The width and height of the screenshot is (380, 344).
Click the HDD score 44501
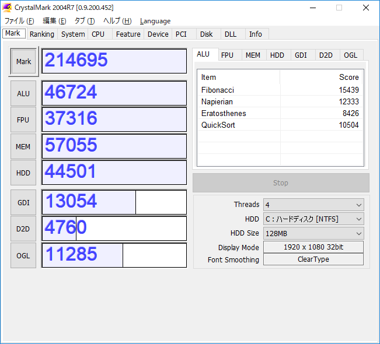point(114,173)
